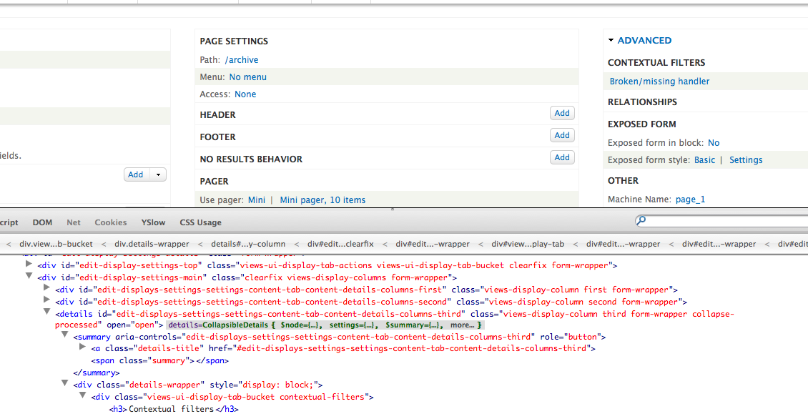
Task: Click the Broken/missing handler filter
Action: tap(659, 82)
